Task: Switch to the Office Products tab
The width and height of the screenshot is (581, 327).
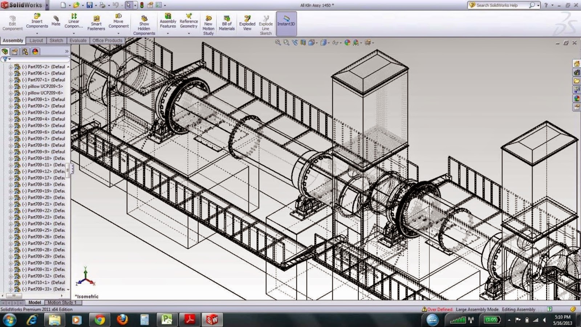Action: click(107, 40)
